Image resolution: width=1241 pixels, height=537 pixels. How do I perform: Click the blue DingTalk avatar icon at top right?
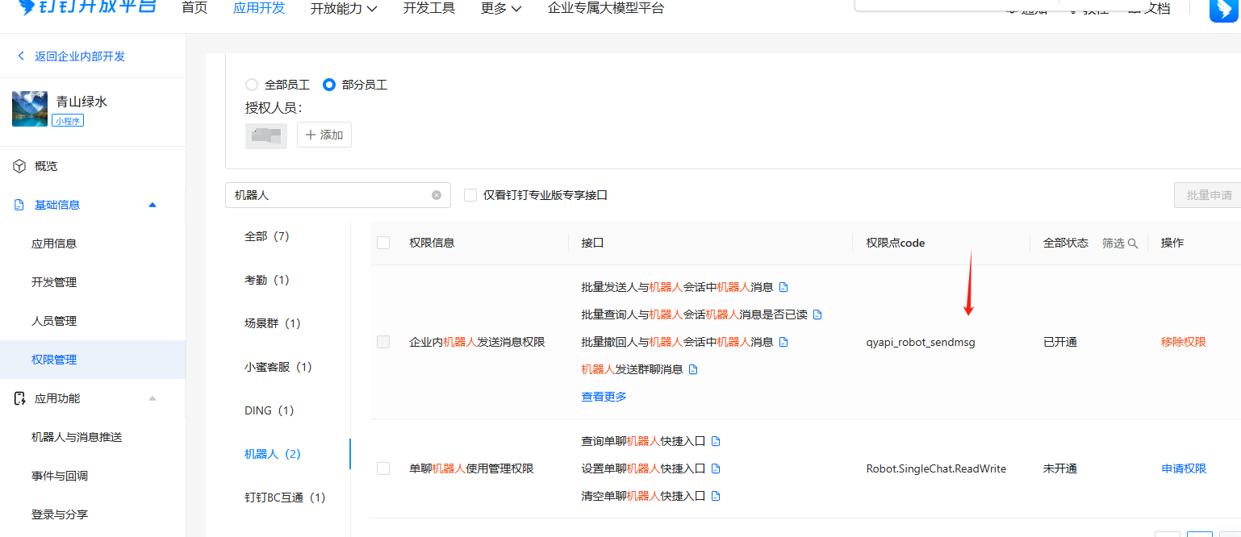pyautogui.click(x=1224, y=10)
